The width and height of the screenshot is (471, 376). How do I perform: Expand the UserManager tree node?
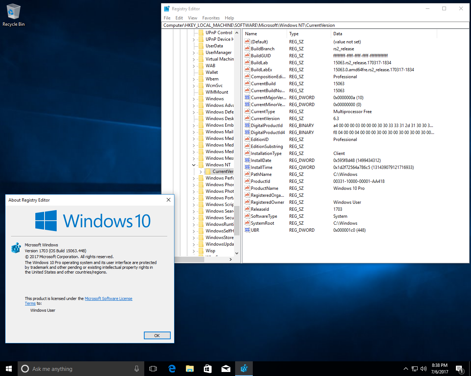(x=194, y=53)
